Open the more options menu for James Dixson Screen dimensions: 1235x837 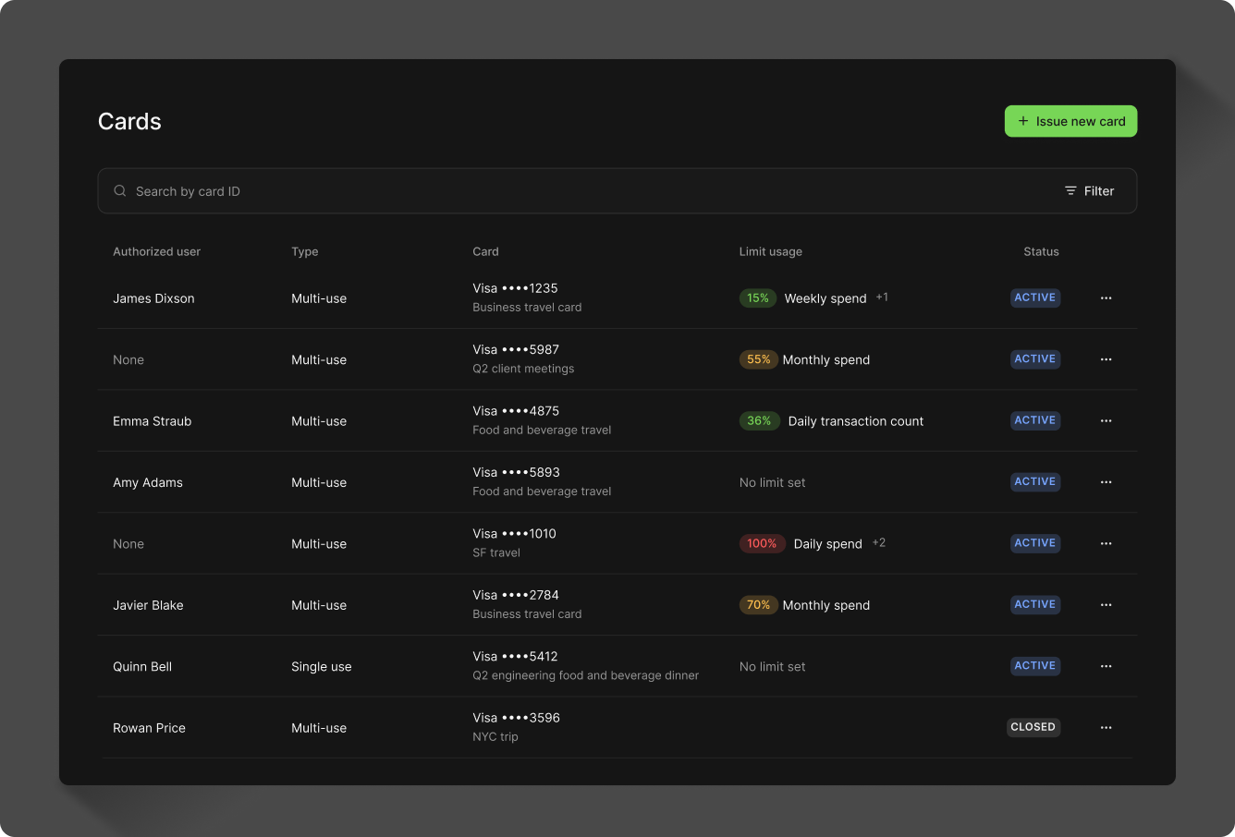1106,298
